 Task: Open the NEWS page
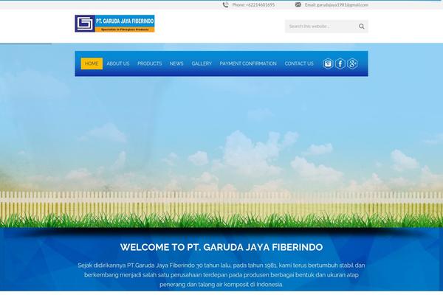tap(176, 63)
